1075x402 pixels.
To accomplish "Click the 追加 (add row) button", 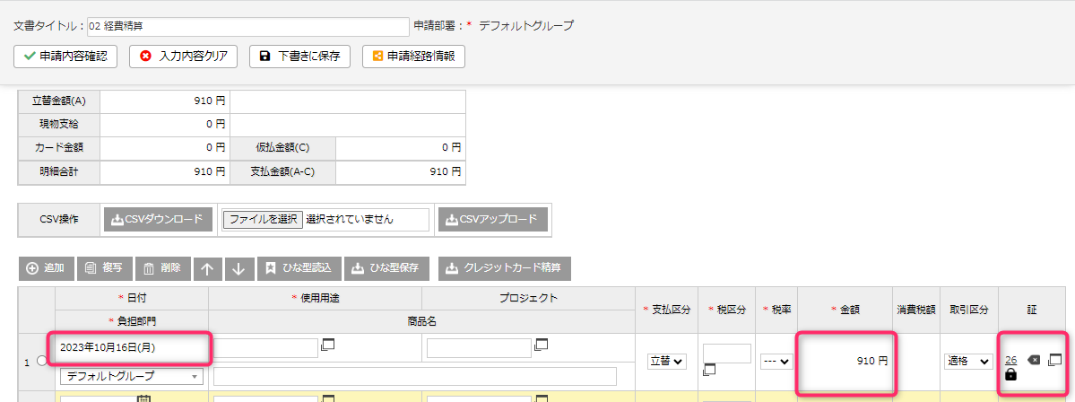I will click(47, 268).
